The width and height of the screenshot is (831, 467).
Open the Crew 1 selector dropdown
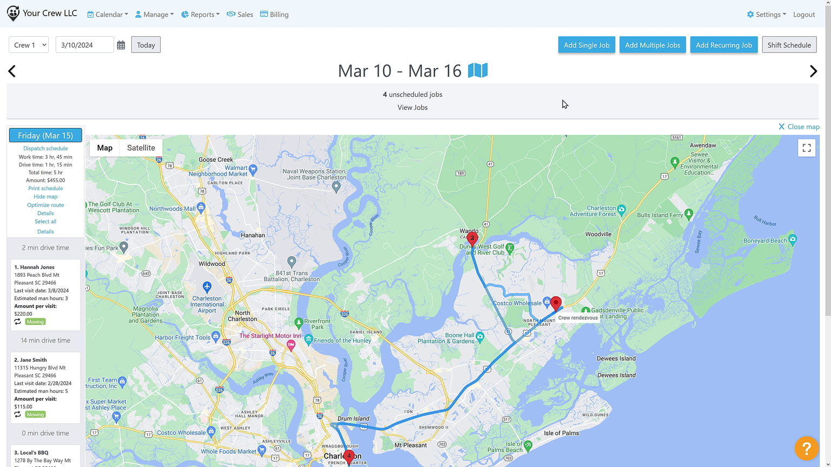pyautogui.click(x=29, y=45)
